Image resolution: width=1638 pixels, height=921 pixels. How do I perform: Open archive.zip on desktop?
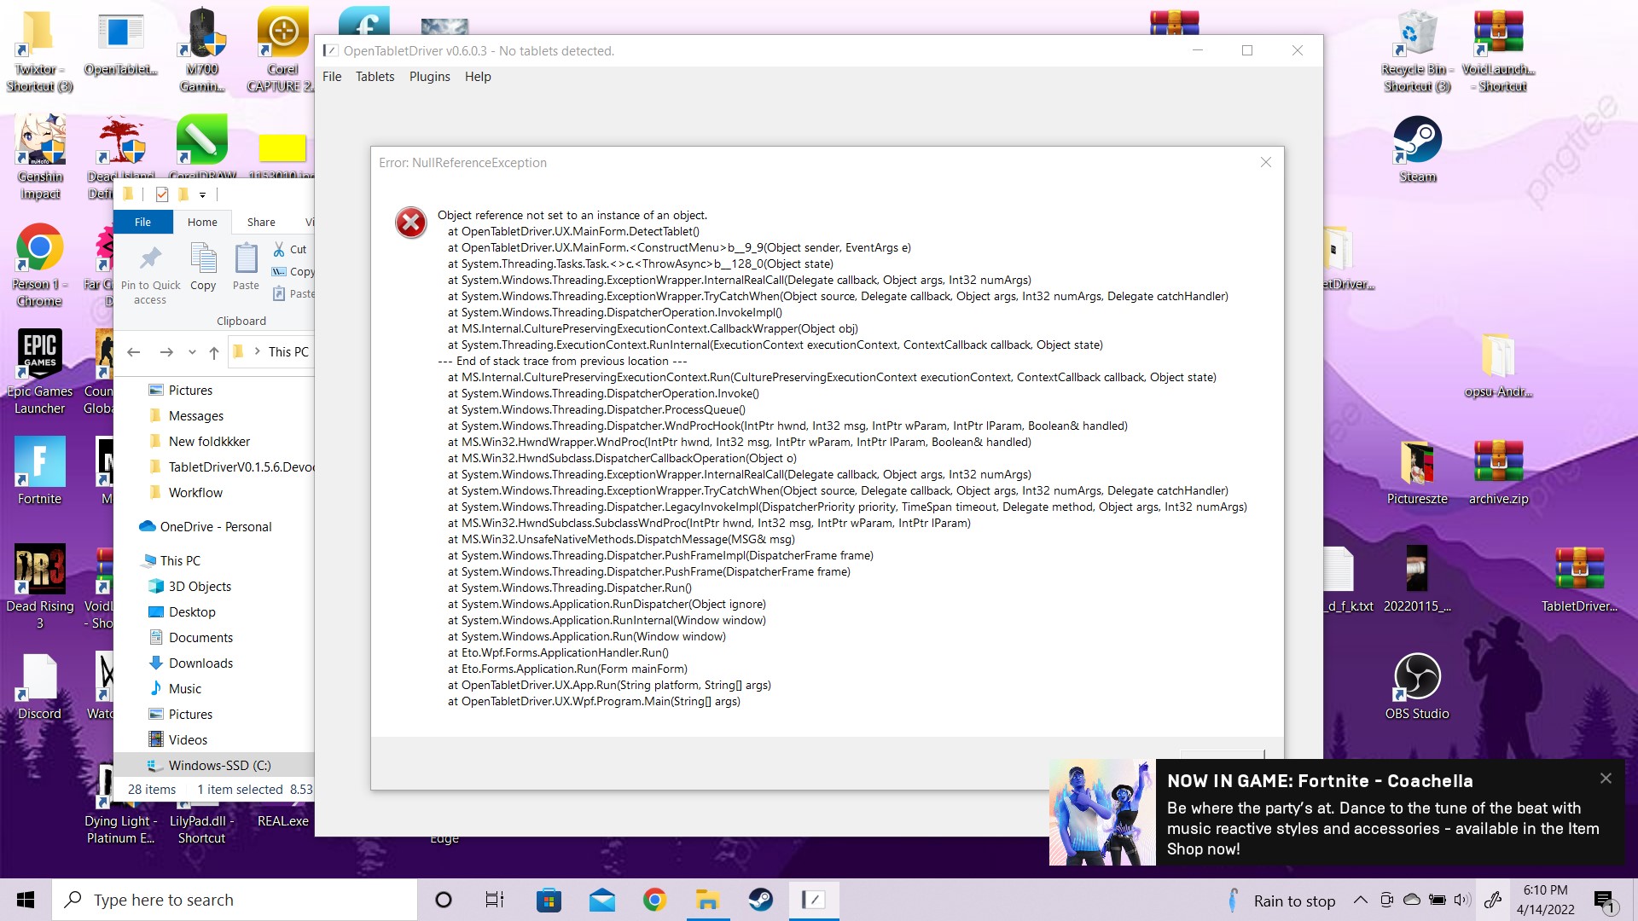(x=1498, y=472)
